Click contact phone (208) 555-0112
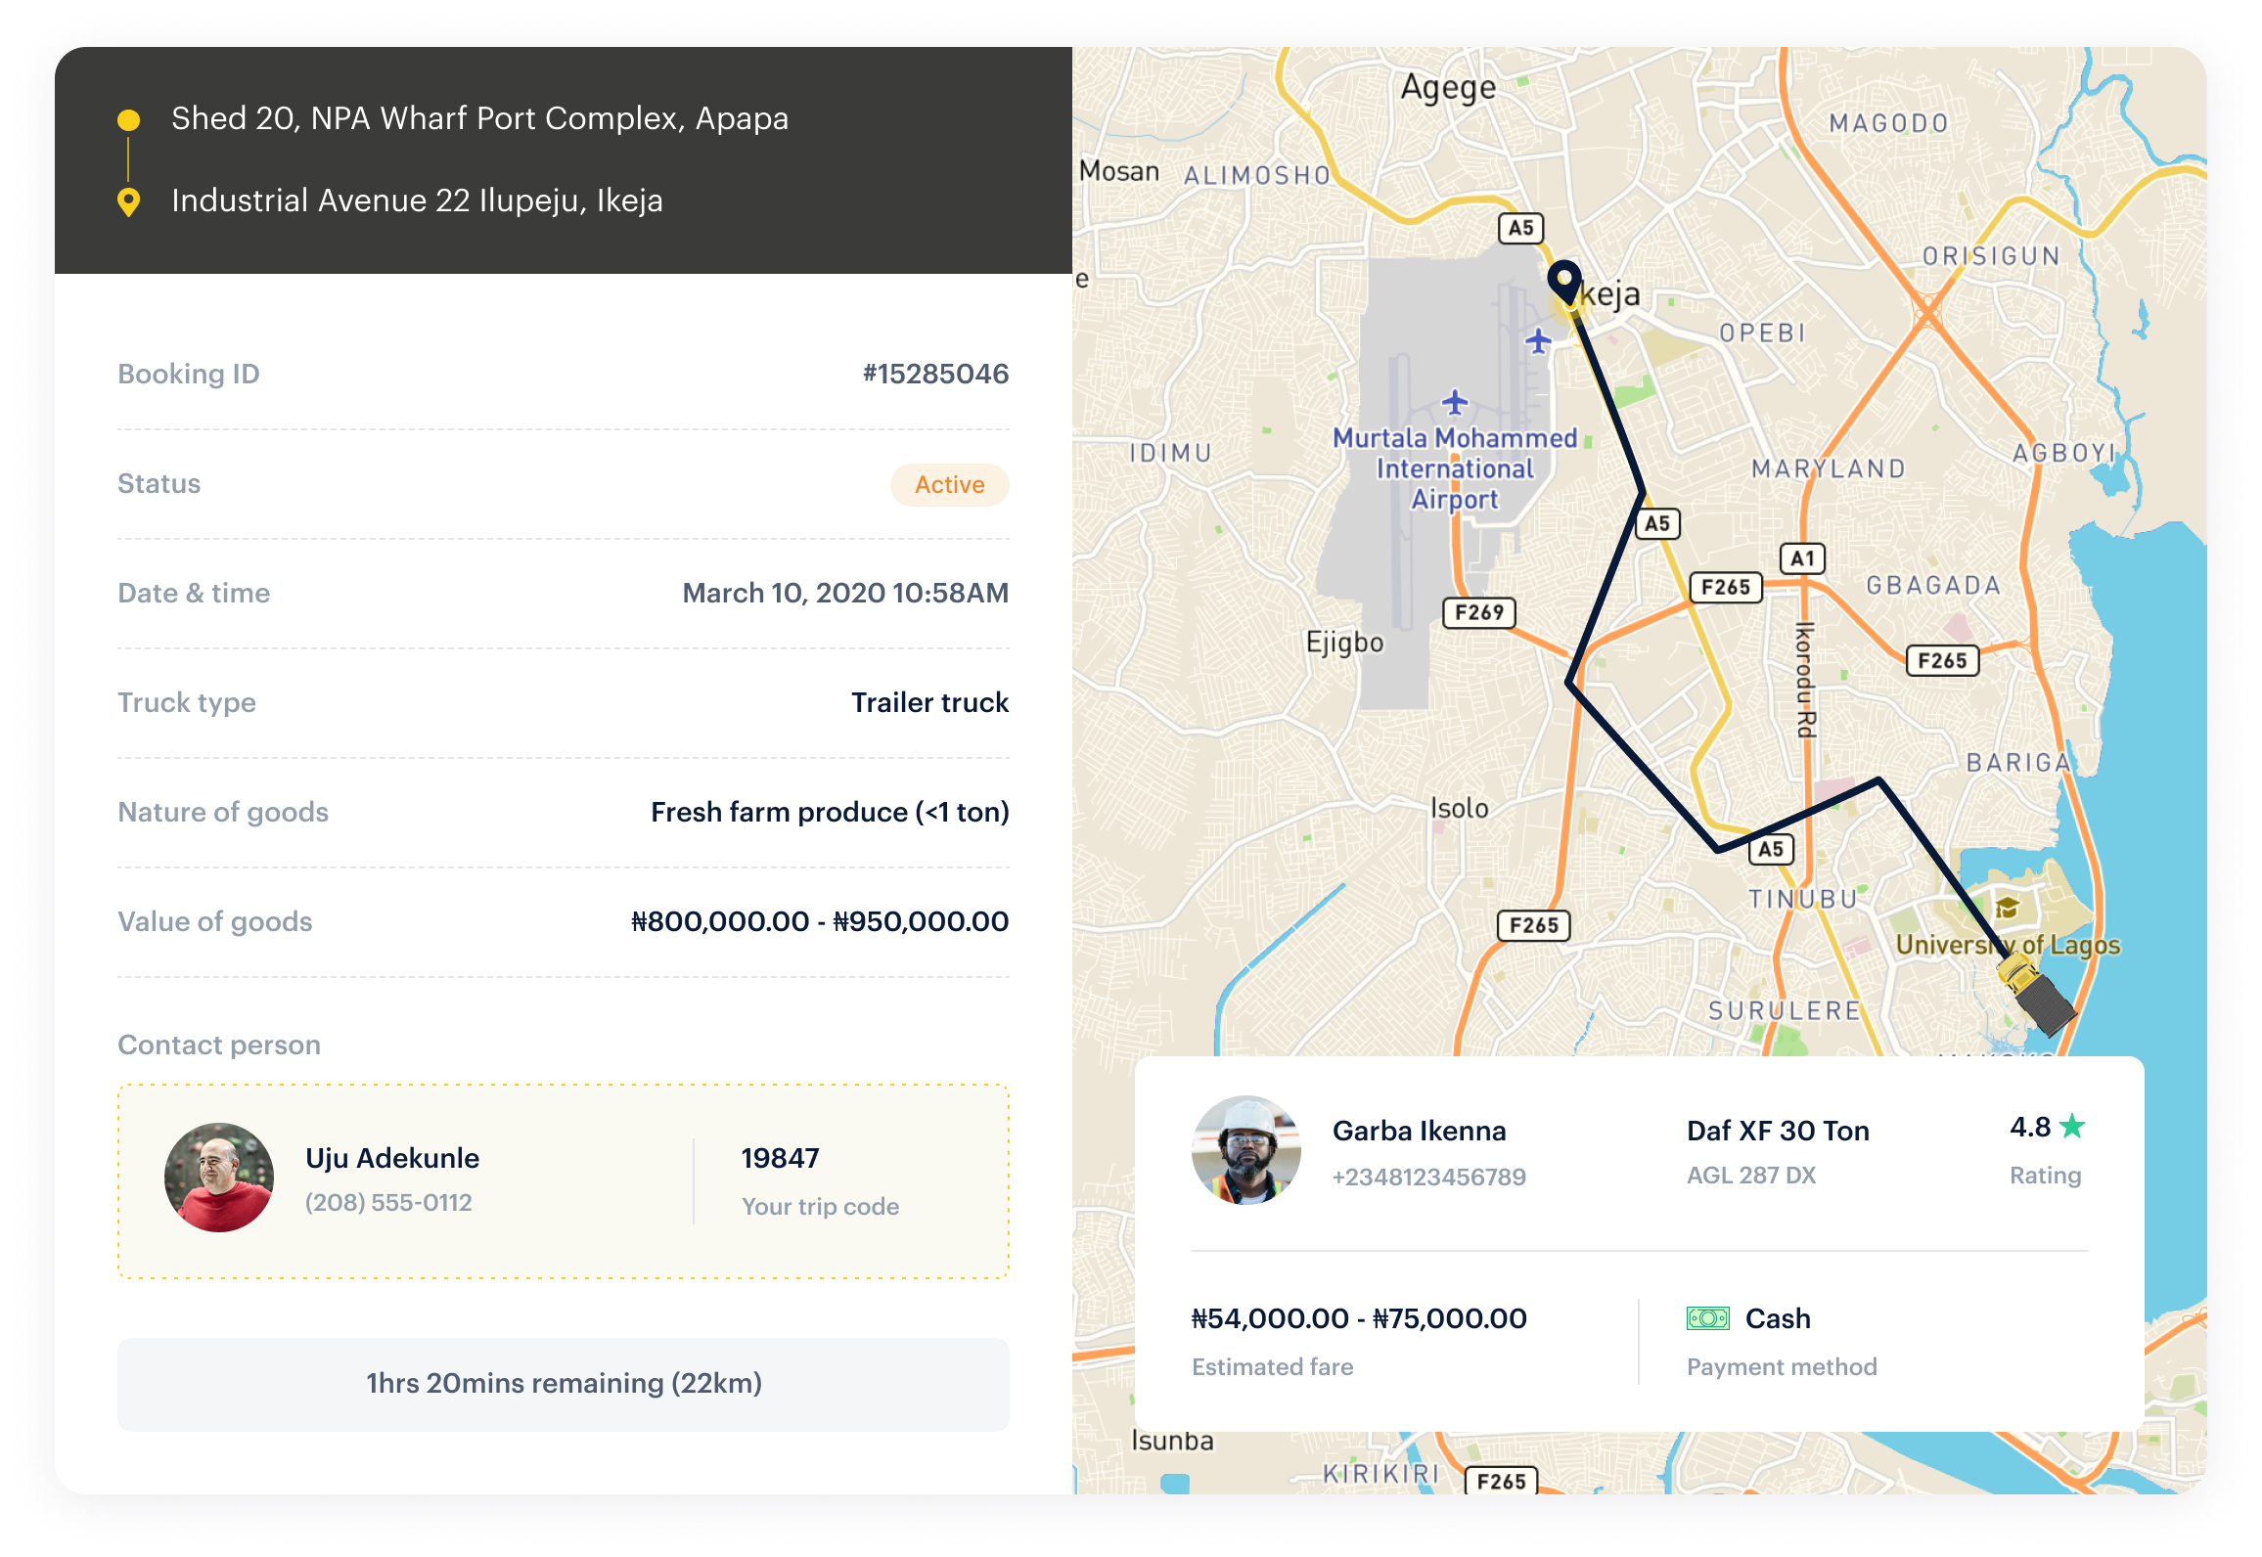The height and width of the screenshot is (1557, 2262). [x=388, y=1202]
